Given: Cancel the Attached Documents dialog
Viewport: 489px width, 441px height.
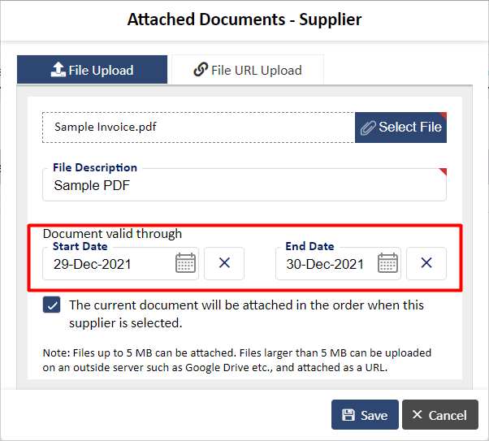Looking at the screenshot, I should (440, 414).
